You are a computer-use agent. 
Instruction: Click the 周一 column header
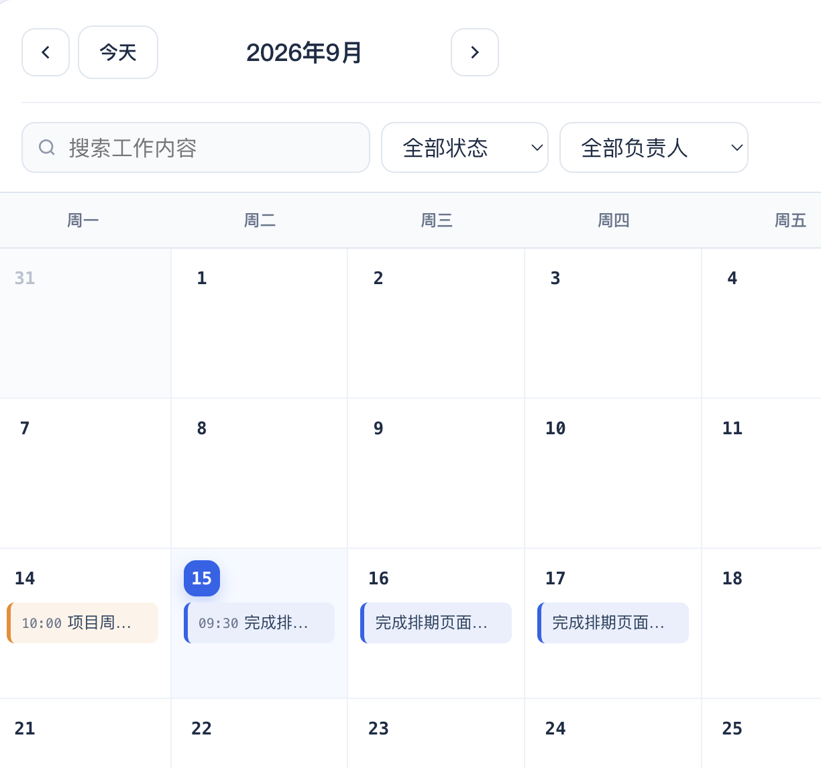pos(83,220)
